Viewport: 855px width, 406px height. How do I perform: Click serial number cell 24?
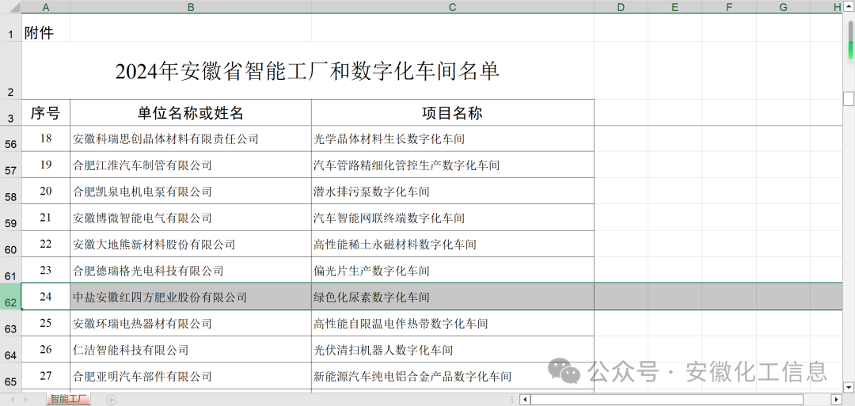(x=46, y=297)
